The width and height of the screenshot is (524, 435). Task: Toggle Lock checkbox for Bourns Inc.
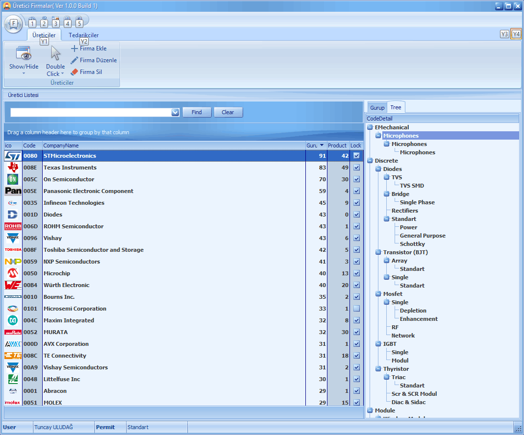[356, 297]
